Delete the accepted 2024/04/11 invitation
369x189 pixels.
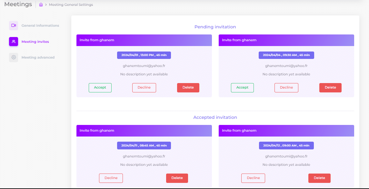point(177,178)
